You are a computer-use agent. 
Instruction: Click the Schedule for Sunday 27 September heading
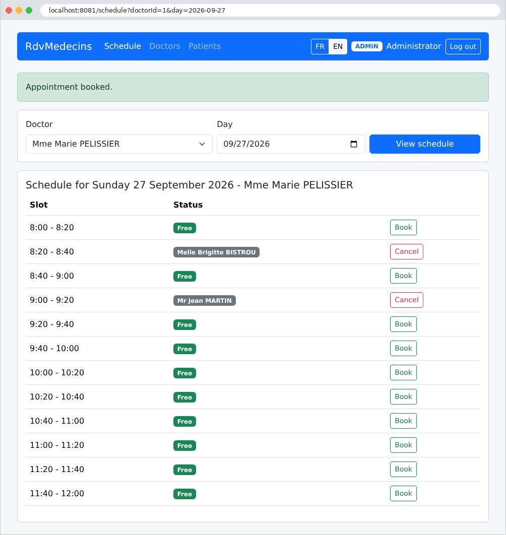coord(189,185)
